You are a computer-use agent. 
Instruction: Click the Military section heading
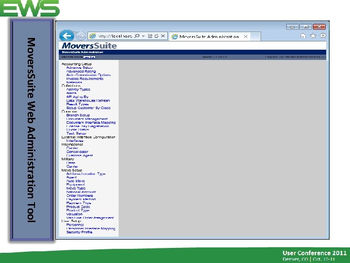(x=68, y=159)
